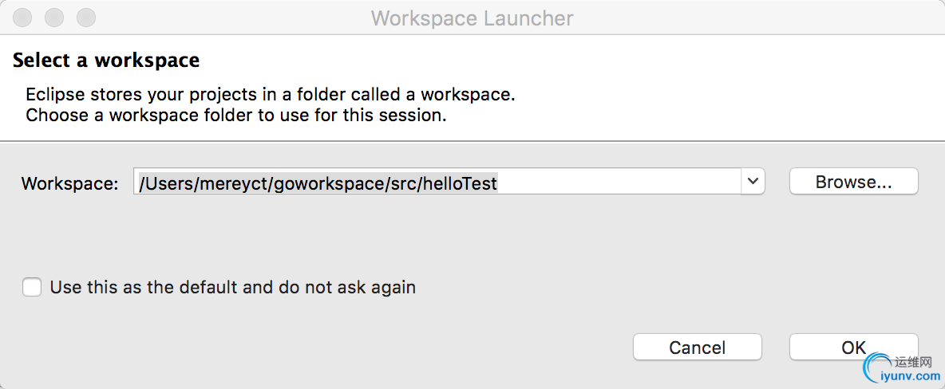Click the "Eclipse stores your projects" description line
The image size is (945, 389).
pos(271,95)
